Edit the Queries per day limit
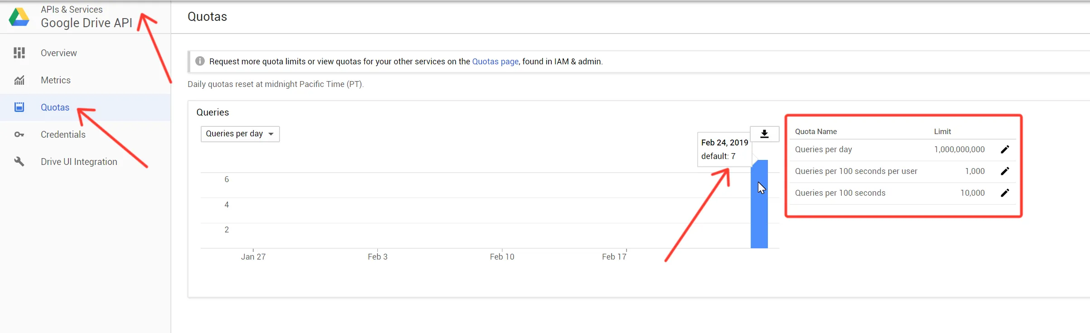The width and height of the screenshot is (1090, 333). [x=1004, y=150]
